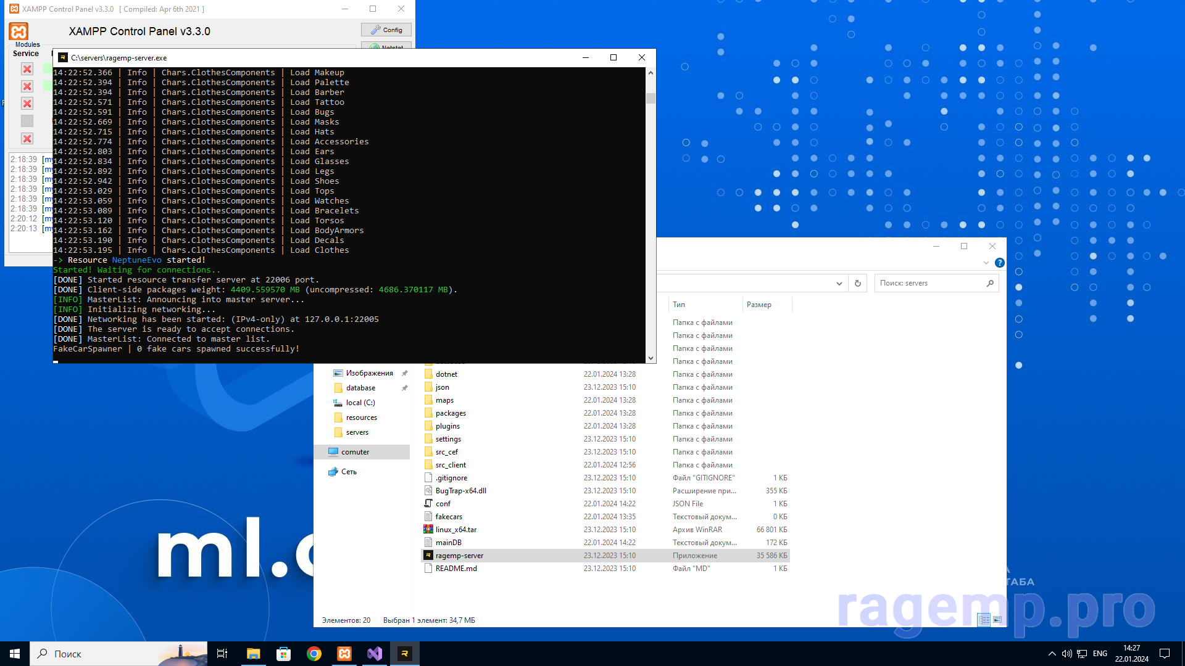This screenshot has height=666, width=1185.
Task: Select the linux_x64.tar archive file
Action: click(x=455, y=530)
